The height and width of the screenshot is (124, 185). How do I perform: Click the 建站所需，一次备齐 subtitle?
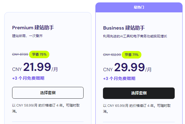(27, 36)
